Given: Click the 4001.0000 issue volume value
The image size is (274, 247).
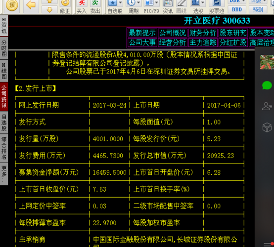Looking at the screenshot, I should 108,139.
